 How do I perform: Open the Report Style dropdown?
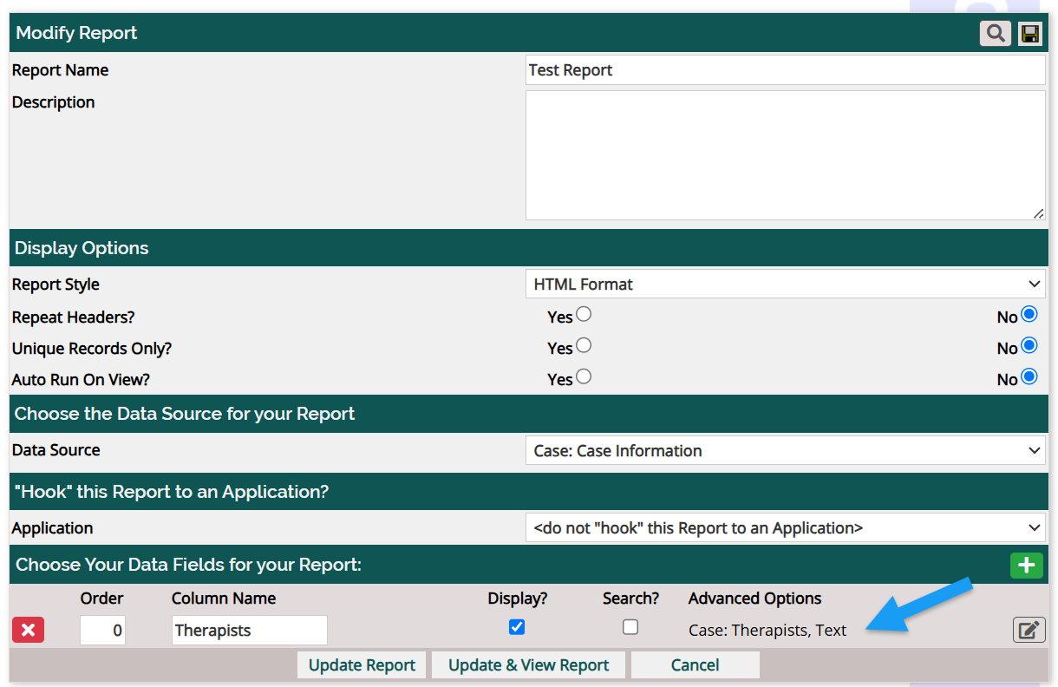[785, 285]
